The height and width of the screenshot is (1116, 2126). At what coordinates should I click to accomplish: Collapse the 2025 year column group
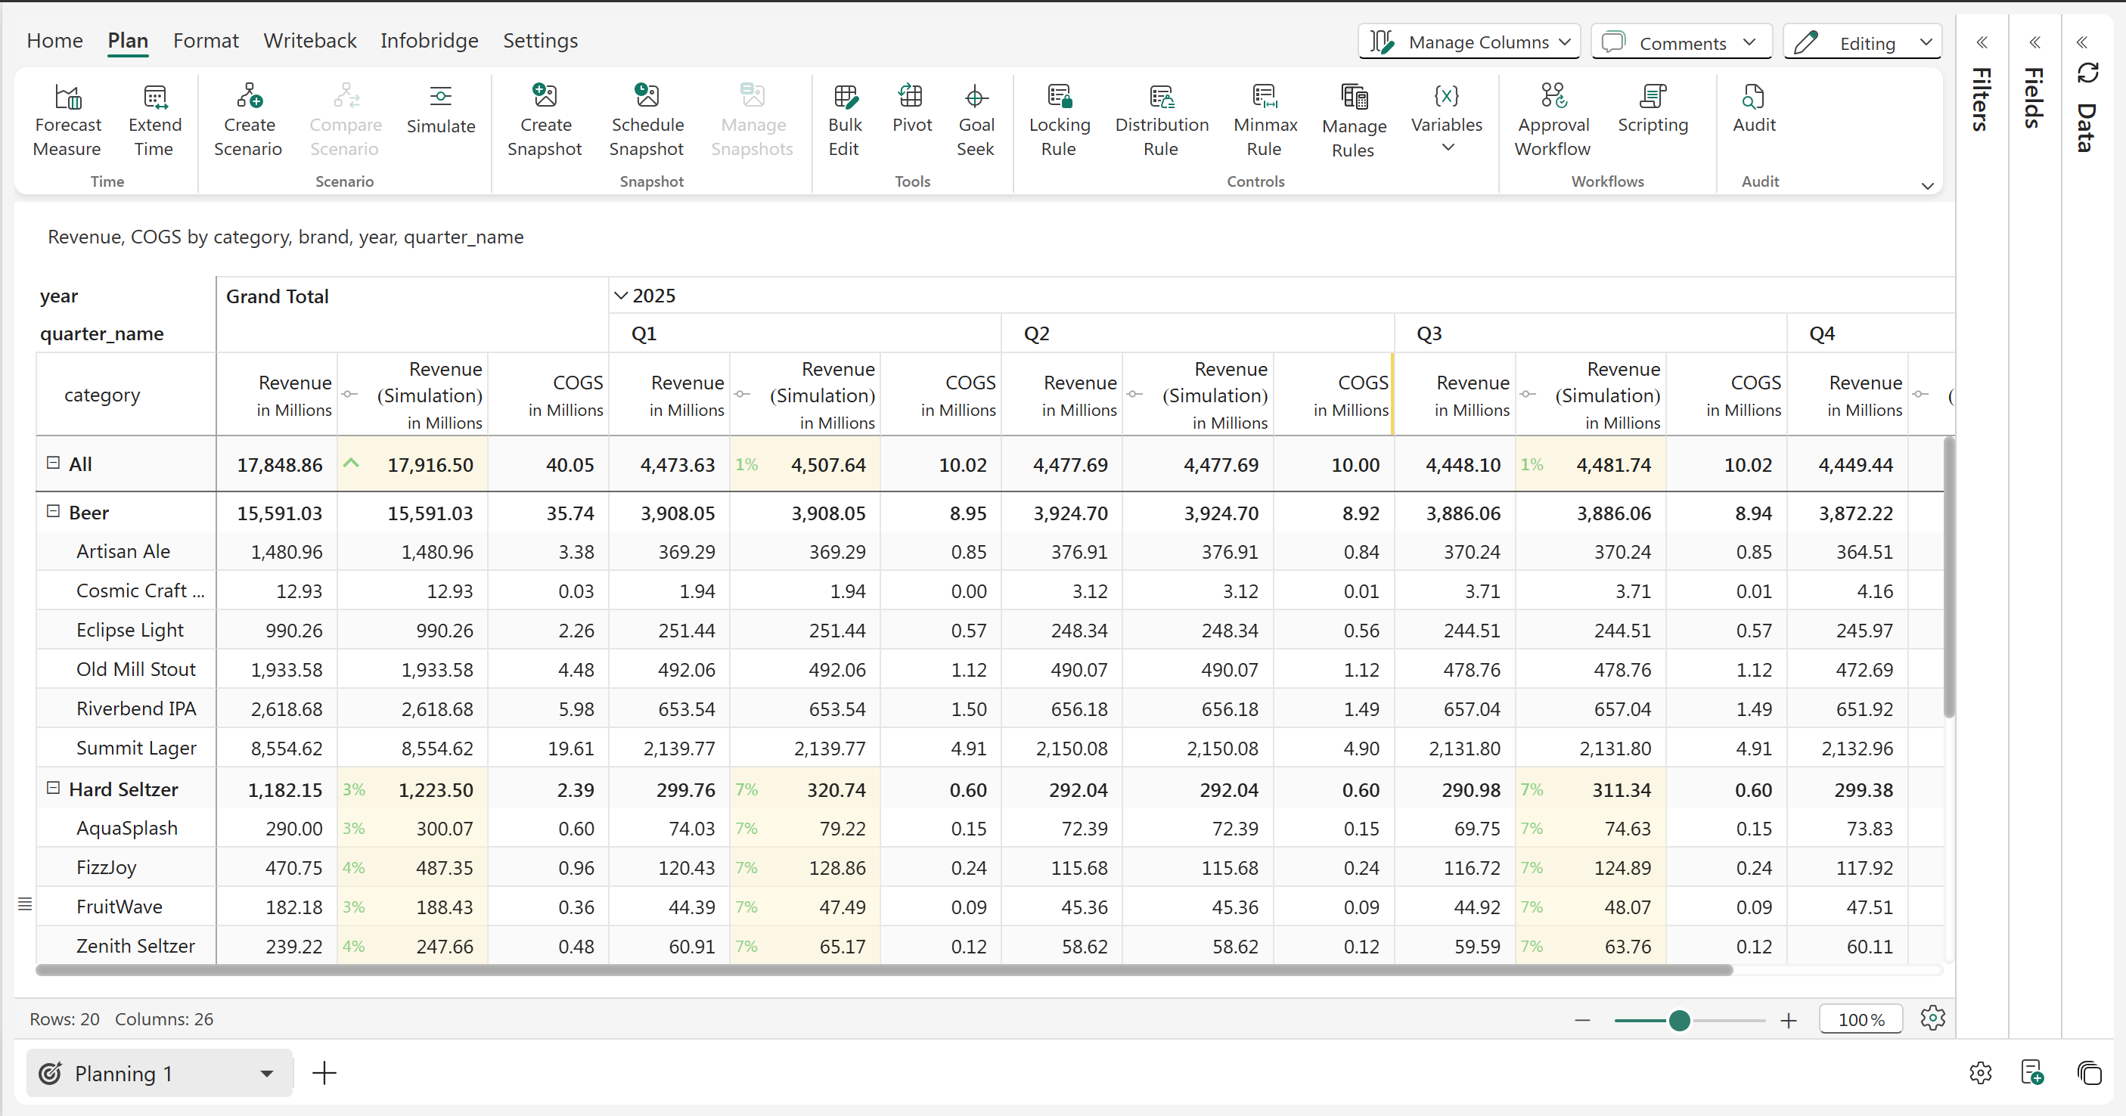click(x=621, y=296)
